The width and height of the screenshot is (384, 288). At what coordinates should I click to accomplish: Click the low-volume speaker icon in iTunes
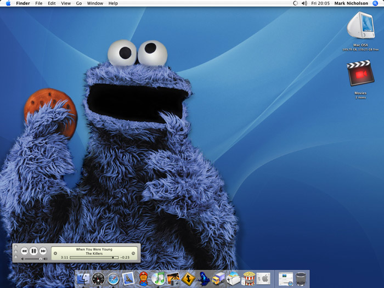(22, 259)
